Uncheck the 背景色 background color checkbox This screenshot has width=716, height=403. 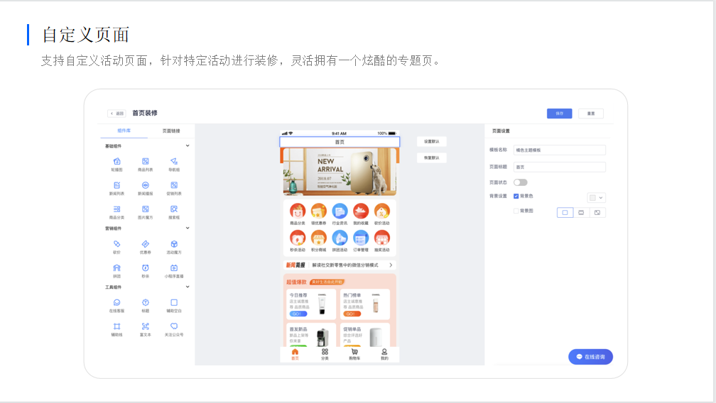(516, 197)
